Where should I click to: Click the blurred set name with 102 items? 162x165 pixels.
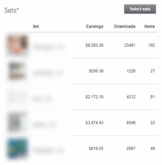tap(49, 47)
